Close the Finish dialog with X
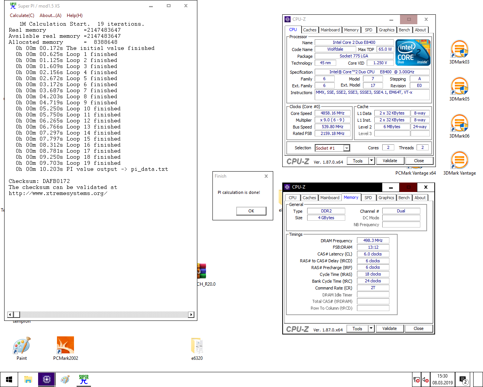This screenshot has width=483, height=387. coord(266,176)
